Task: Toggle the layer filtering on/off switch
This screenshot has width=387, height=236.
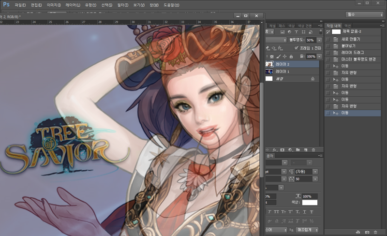Action: 321,32
